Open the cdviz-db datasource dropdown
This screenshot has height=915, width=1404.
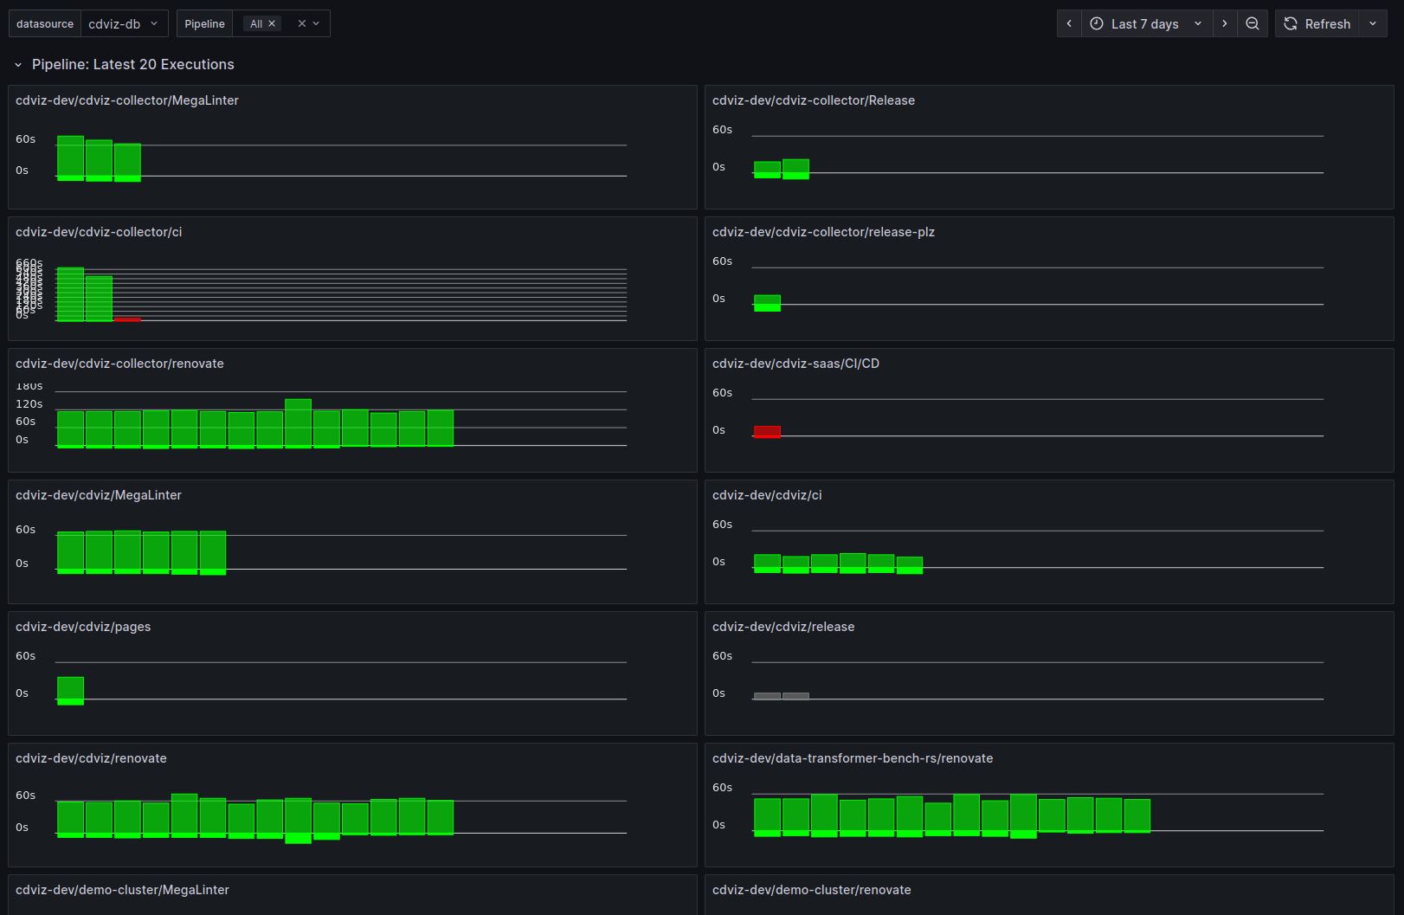tap(124, 24)
